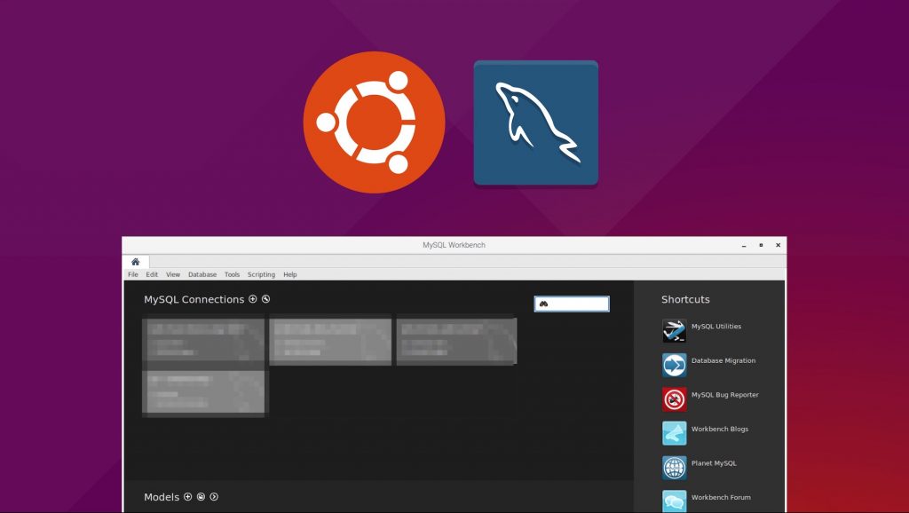909x513 pixels.
Task: Switch to the Home tab
Action: [136, 262]
